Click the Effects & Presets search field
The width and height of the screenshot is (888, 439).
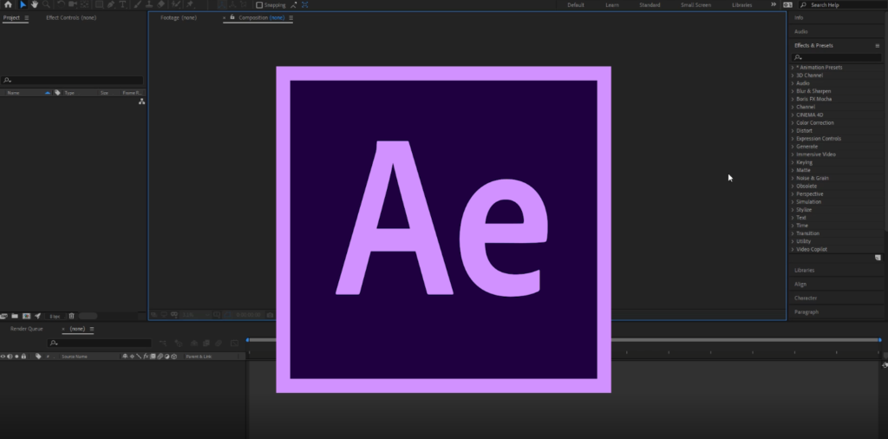[837, 57]
